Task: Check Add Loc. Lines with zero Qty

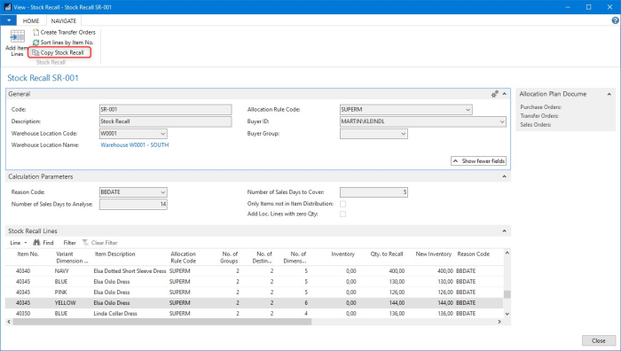Action: coord(343,214)
